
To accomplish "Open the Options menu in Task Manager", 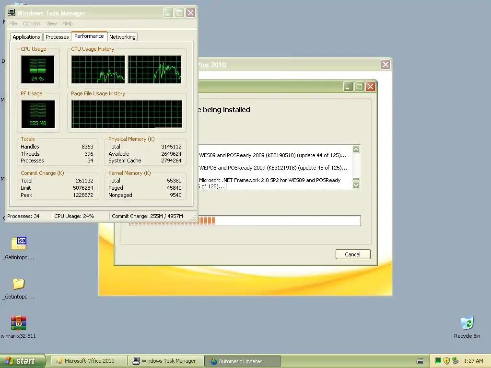I will (x=31, y=23).
